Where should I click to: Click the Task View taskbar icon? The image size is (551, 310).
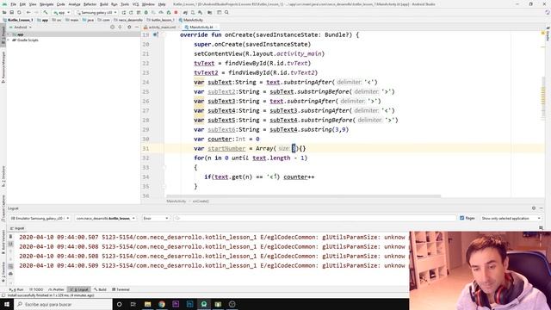(x=133, y=304)
